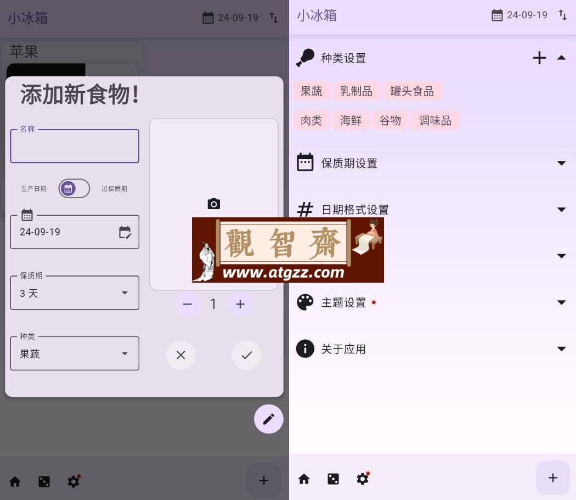Expand the 关于应用 section
576x500 pixels.
tap(561, 349)
